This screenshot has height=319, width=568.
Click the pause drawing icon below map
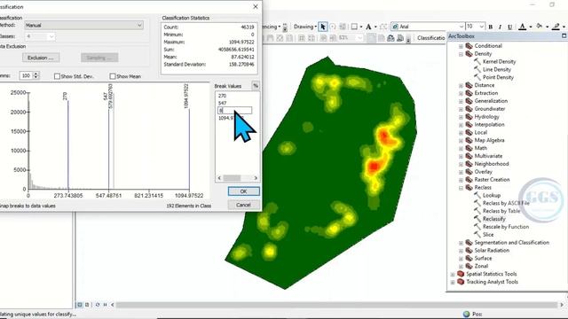(105, 305)
